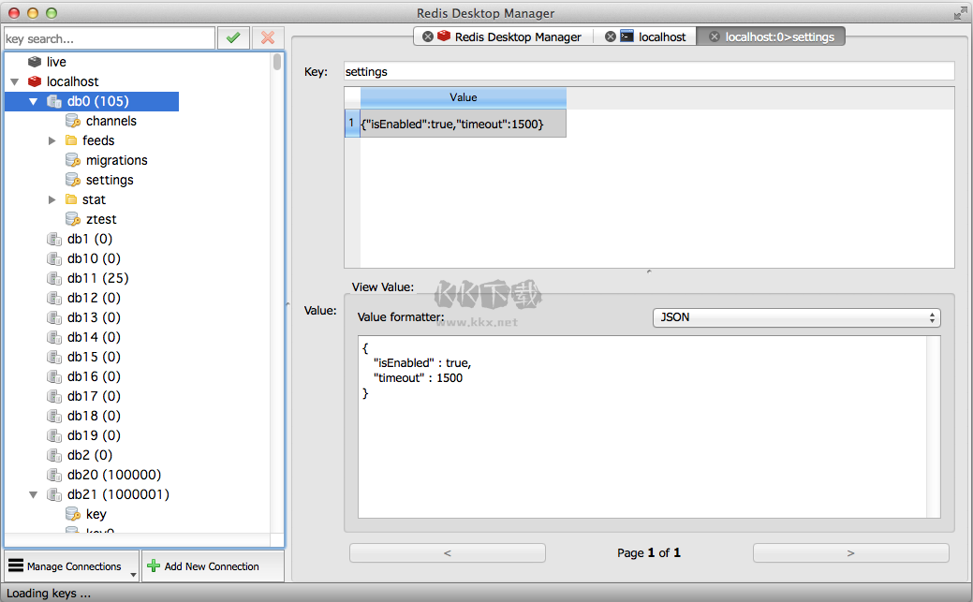Click the feeds folder icon
973x602 pixels.
(71, 140)
